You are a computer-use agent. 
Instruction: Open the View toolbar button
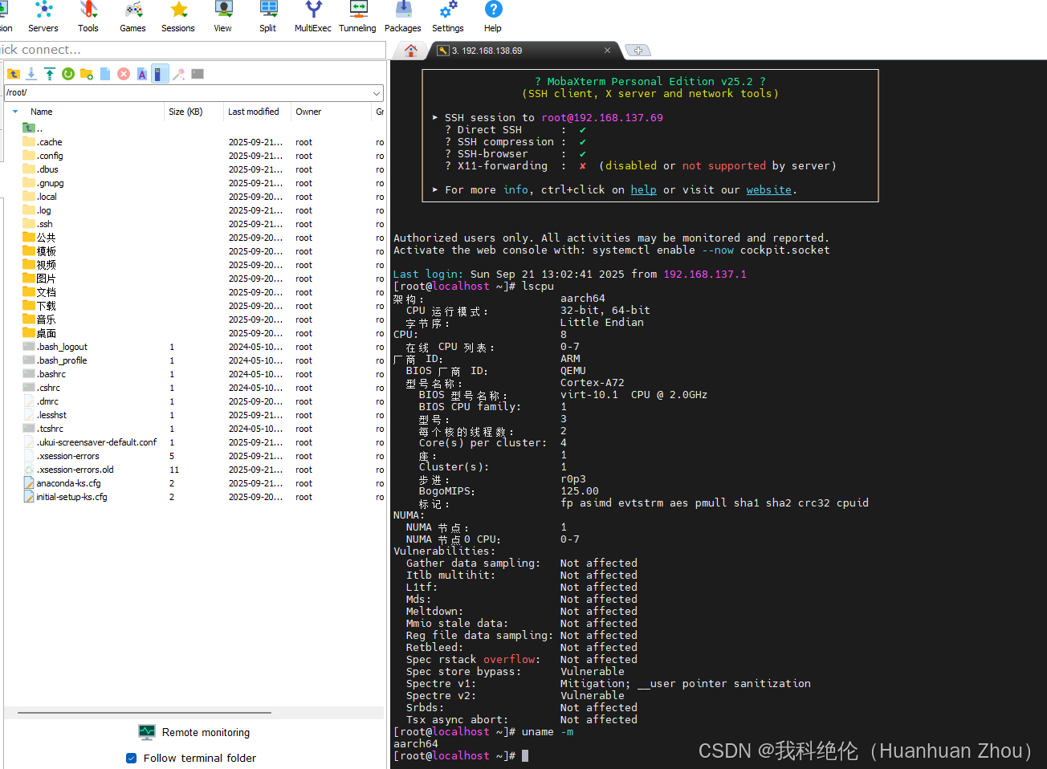(x=223, y=17)
